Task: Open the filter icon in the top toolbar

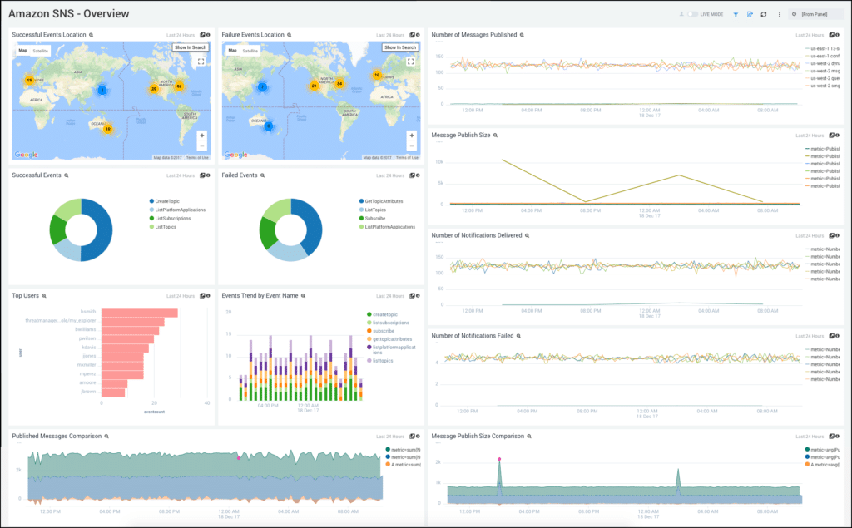Action: pyautogui.click(x=736, y=14)
